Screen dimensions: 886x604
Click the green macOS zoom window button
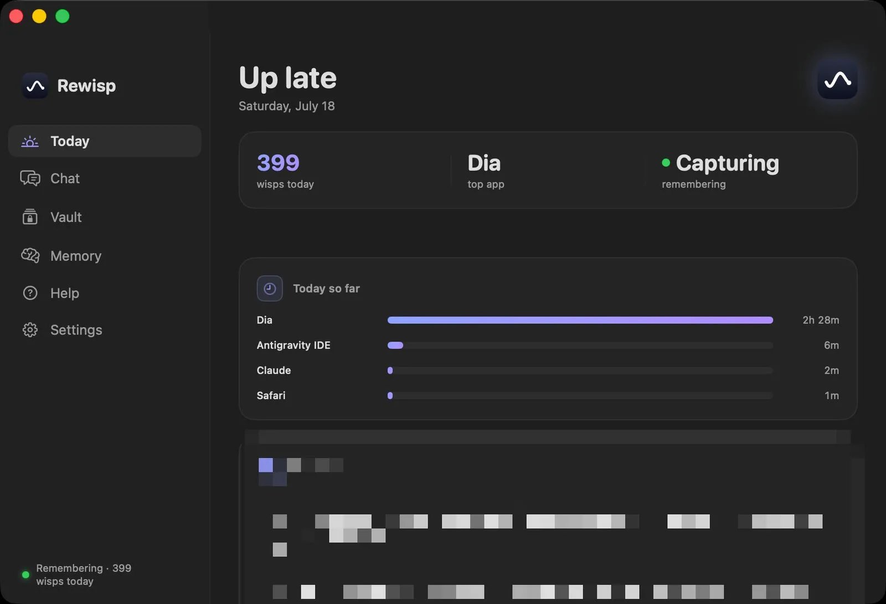(63, 16)
